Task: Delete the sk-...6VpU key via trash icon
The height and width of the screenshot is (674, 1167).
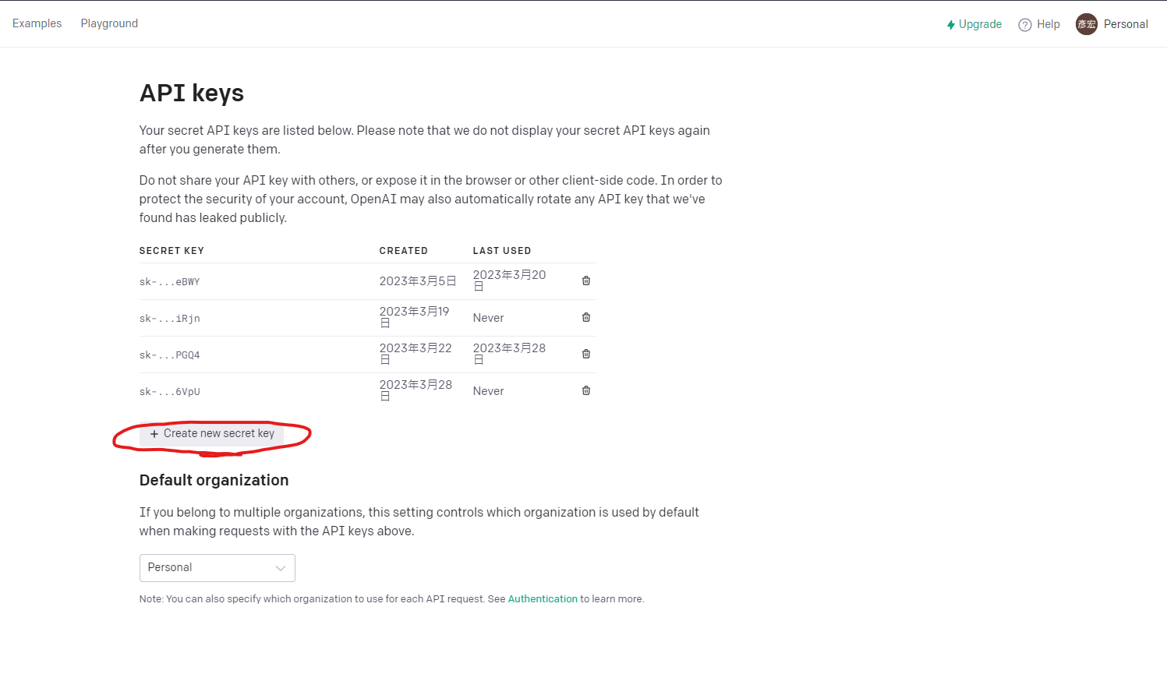Action: 585,390
